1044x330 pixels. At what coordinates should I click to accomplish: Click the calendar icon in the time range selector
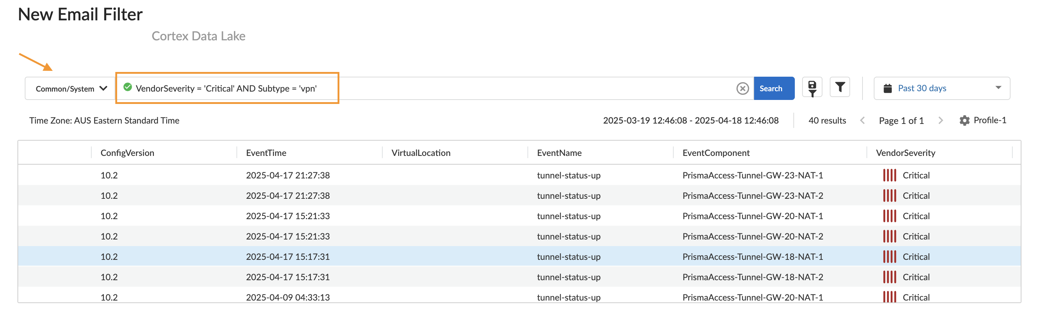[x=888, y=88]
